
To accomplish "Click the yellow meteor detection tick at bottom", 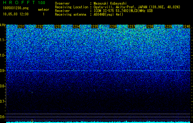I will pyautogui.click(x=32, y=121).
